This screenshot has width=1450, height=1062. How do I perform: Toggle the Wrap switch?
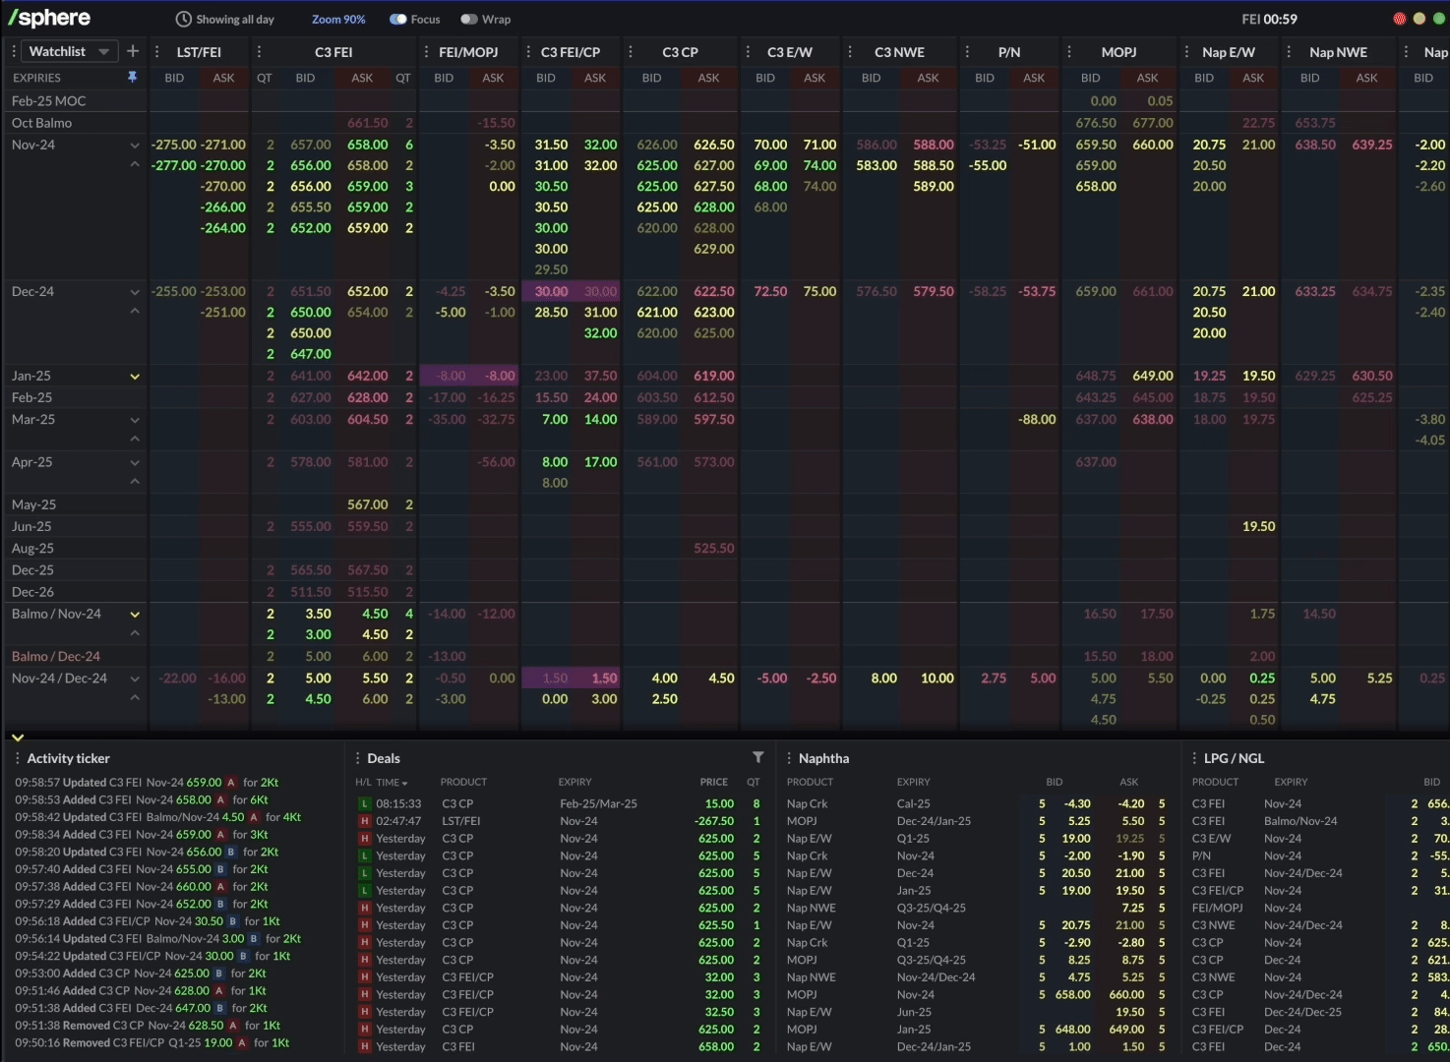468,19
